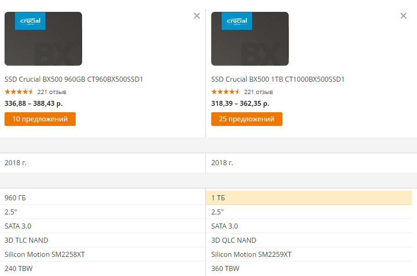Click the Silicon Motion SM2258XT controller value

[x=45, y=255]
